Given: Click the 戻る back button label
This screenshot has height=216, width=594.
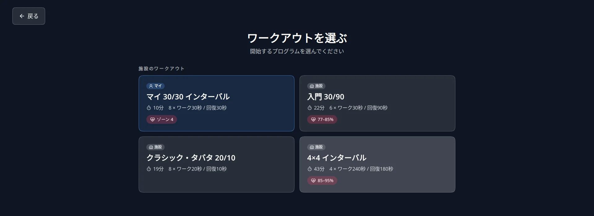Looking at the screenshot, I should (x=33, y=16).
